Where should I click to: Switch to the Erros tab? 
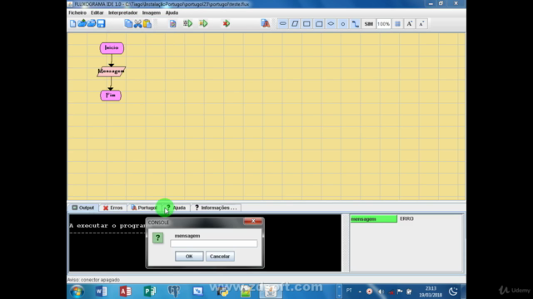(x=113, y=208)
